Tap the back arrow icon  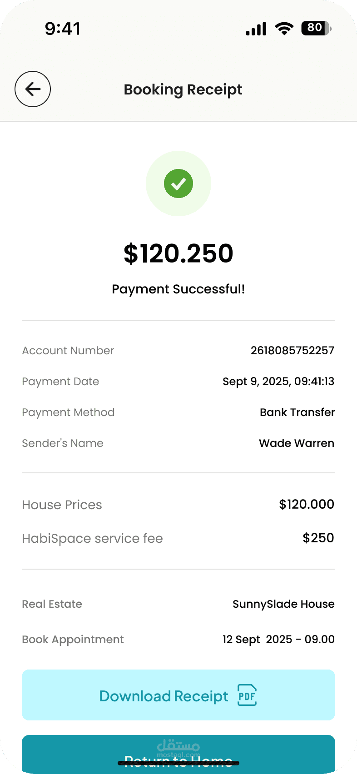click(33, 89)
